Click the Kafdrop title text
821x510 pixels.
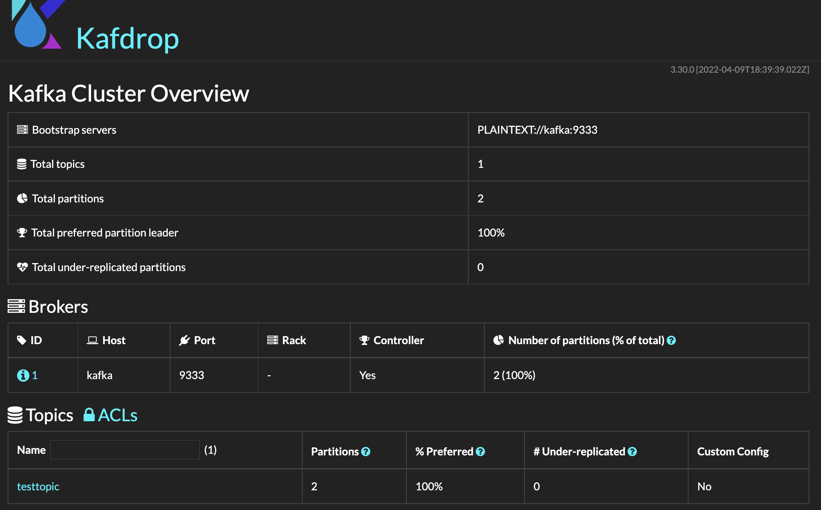[127, 39]
